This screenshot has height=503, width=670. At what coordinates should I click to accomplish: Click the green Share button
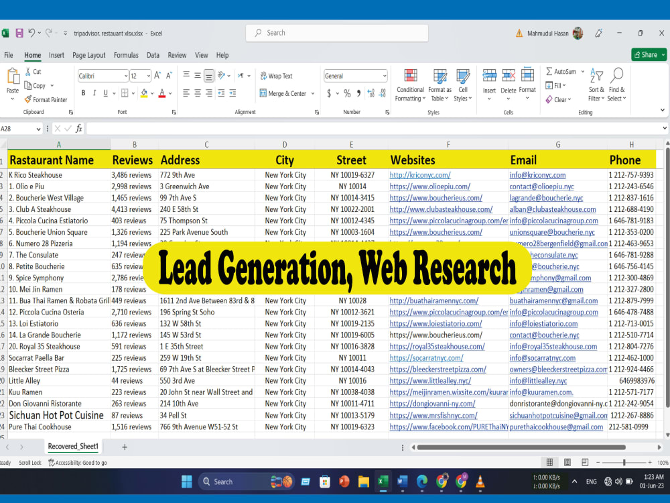(649, 55)
